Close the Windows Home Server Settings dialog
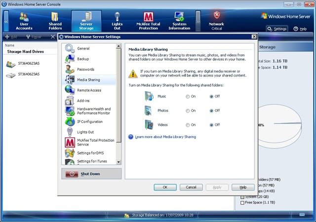Screen dimensions: 316x222 click(x=254, y=37)
